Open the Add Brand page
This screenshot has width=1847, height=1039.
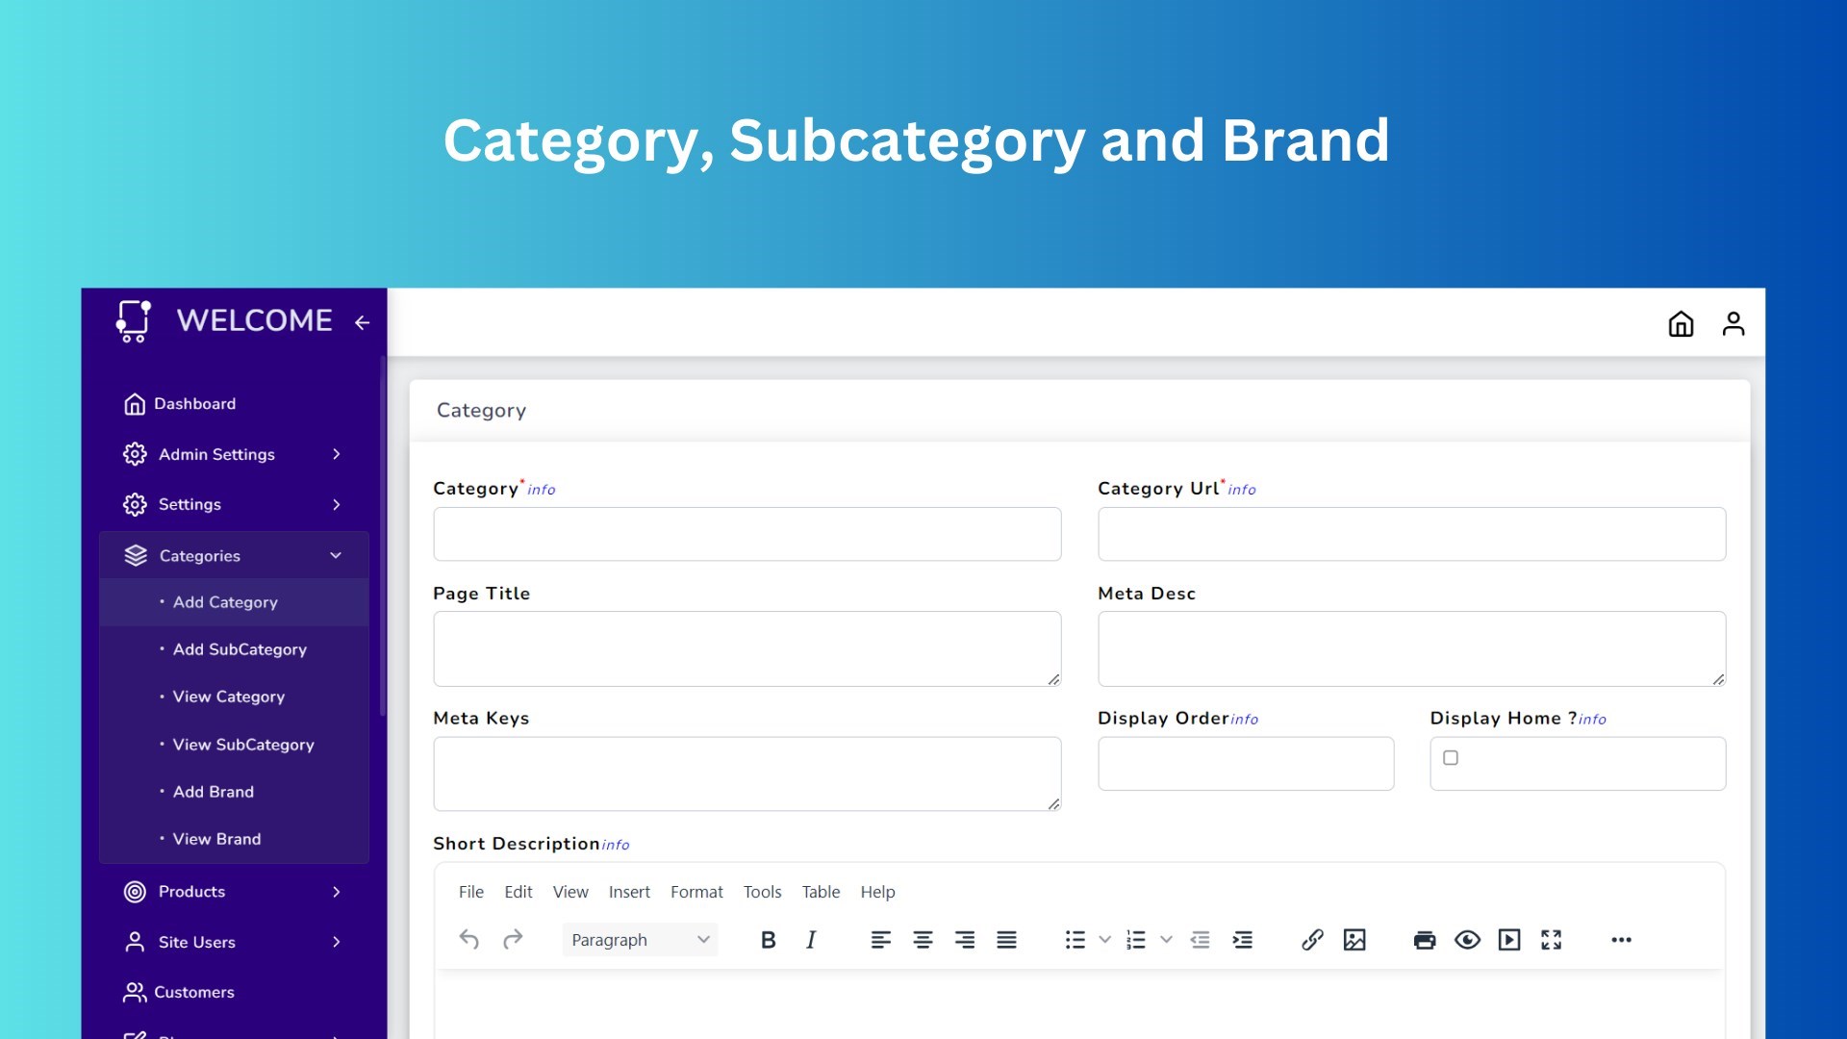(x=213, y=792)
